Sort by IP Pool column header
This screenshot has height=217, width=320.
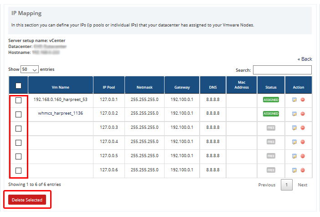(108, 87)
